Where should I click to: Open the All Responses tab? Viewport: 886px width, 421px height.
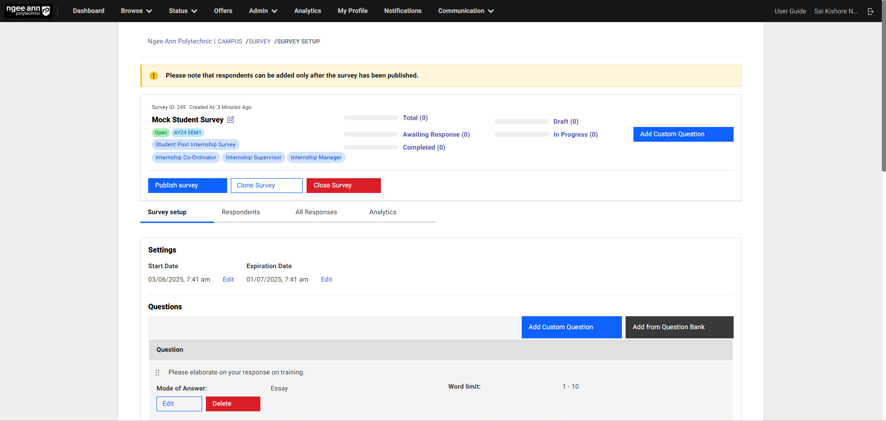click(x=316, y=212)
